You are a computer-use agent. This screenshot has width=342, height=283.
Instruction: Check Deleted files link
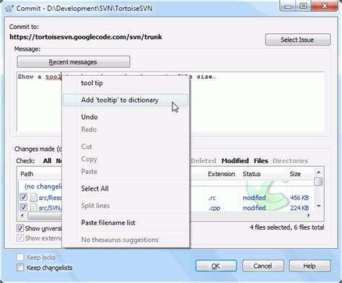pyautogui.click(x=203, y=161)
